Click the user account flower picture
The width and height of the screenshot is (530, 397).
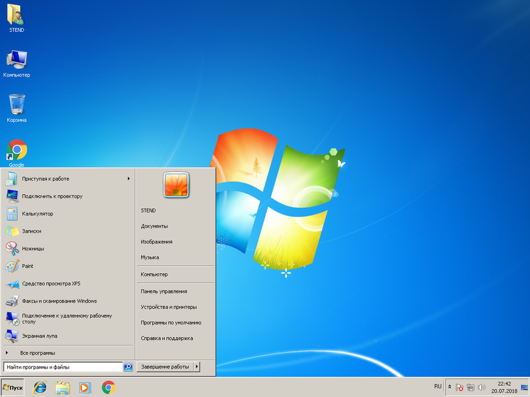click(176, 184)
